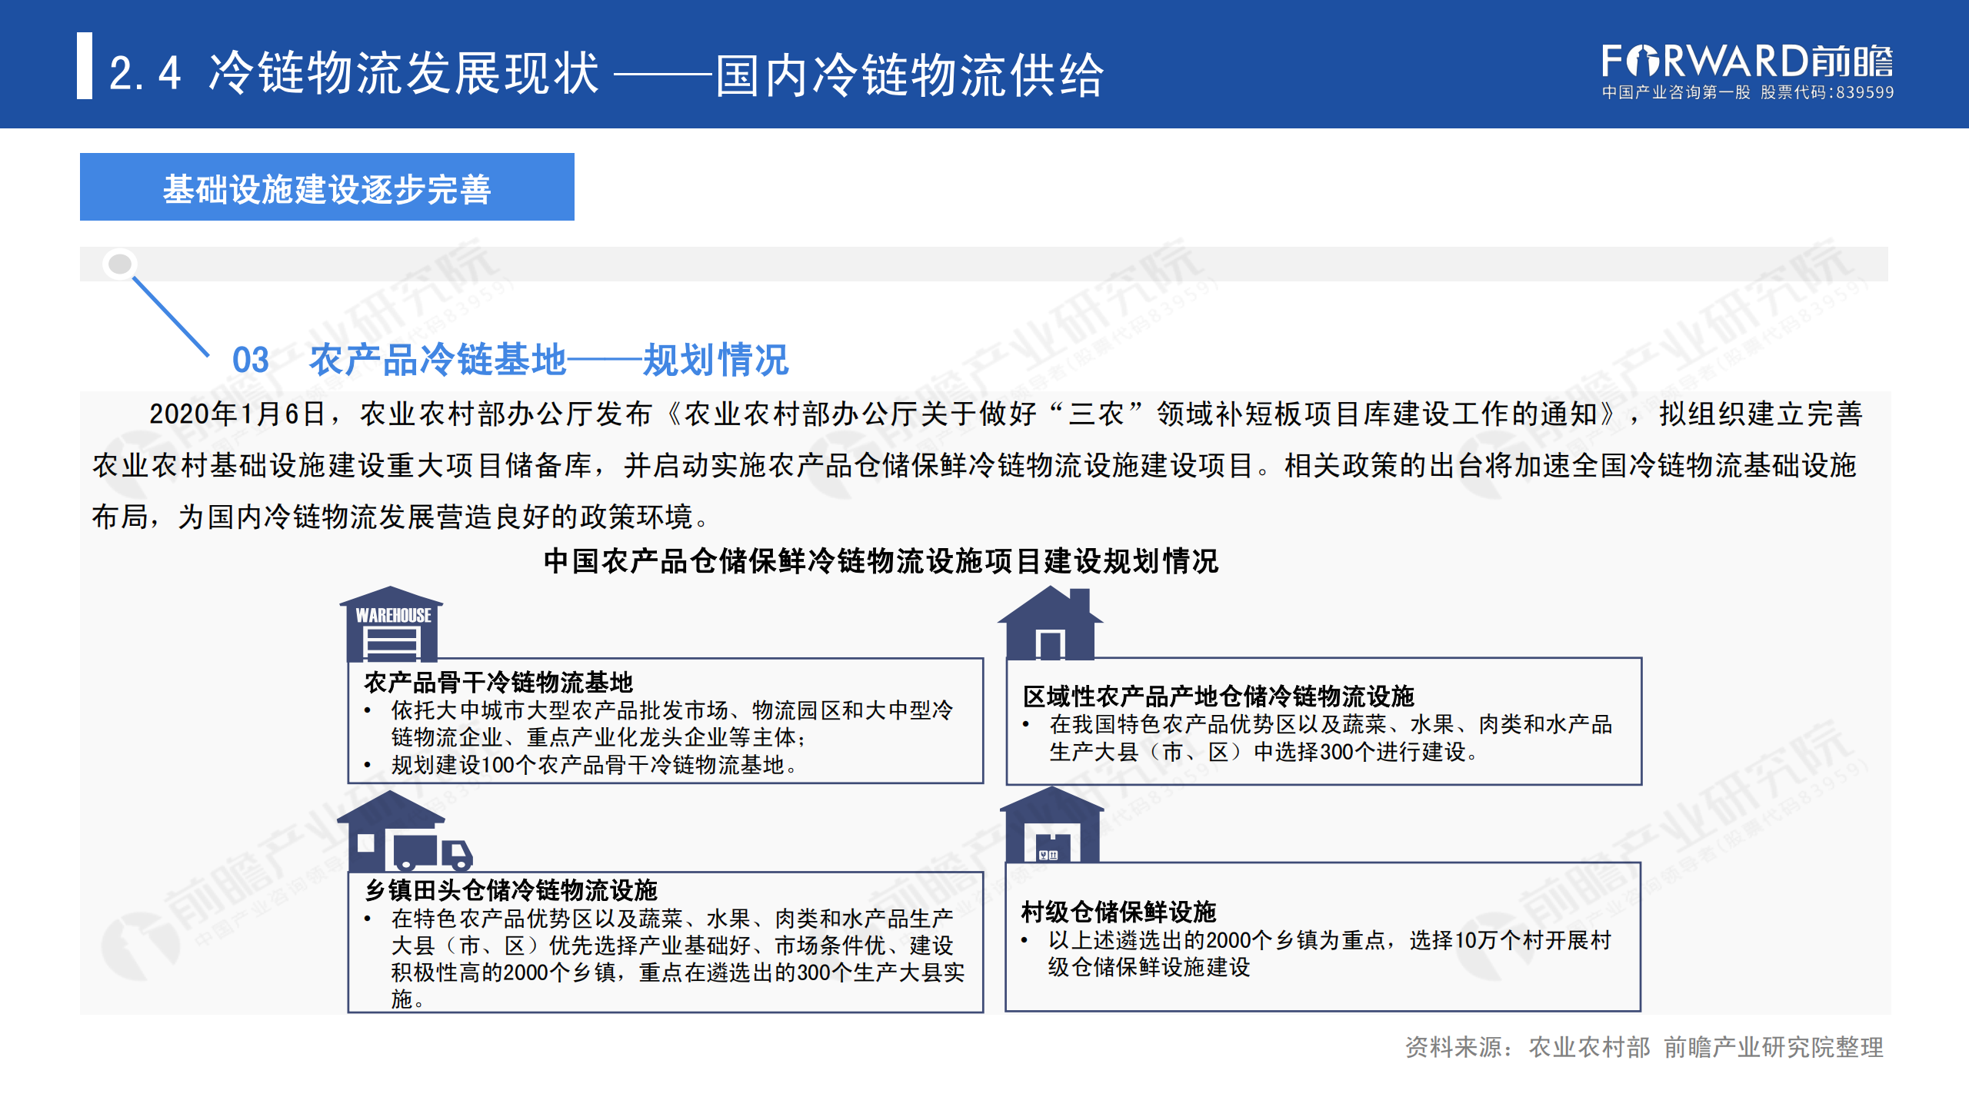Click the storage shed icon above village box
The height and width of the screenshot is (1107, 1969).
1051,825
